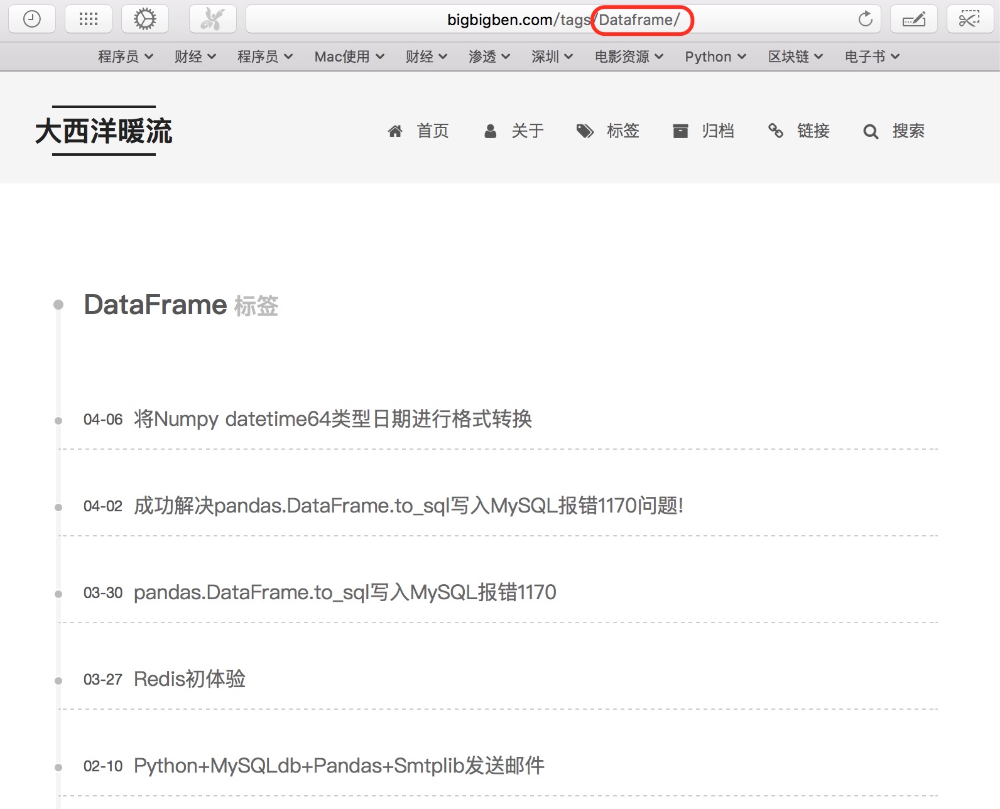Click the history clock icon in toolbar

point(31,19)
